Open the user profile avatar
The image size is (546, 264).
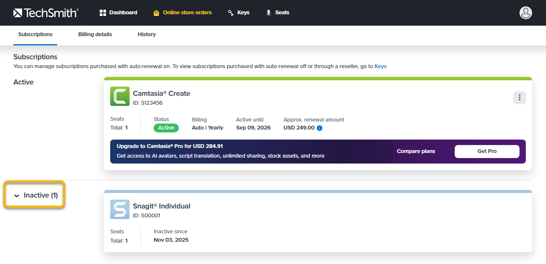pos(525,13)
